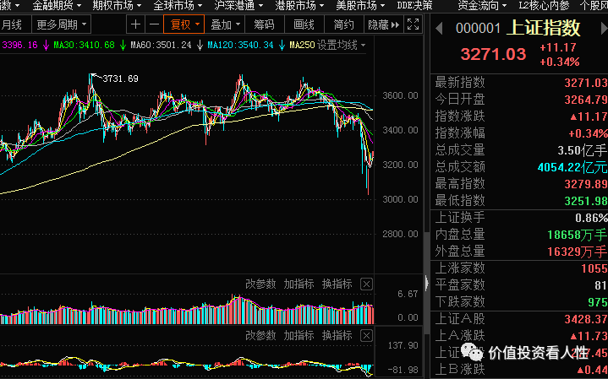Screen dimensions: 608x379
Task: Open 设置均线 moving average settings
Action: tap(342, 46)
